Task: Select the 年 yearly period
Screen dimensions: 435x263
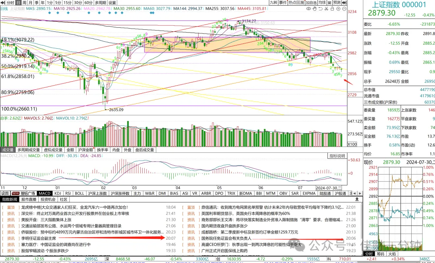Action: (x=43, y=2)
